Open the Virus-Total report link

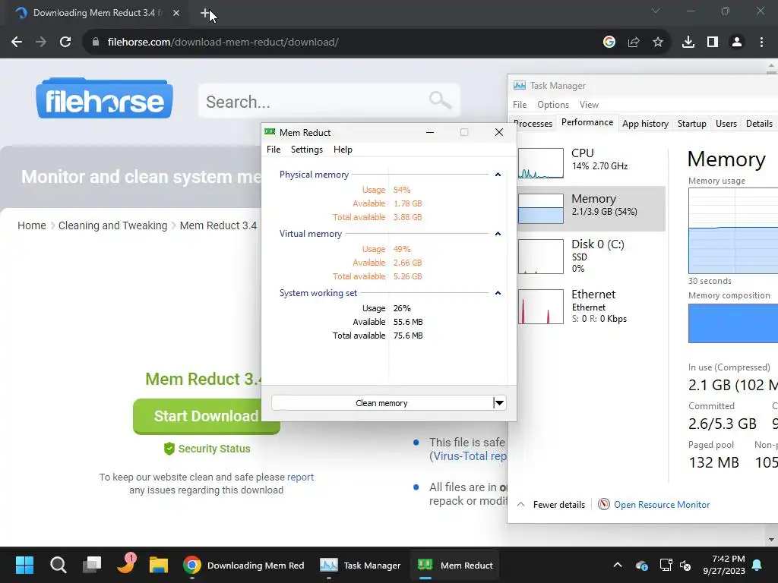[468, 456]
